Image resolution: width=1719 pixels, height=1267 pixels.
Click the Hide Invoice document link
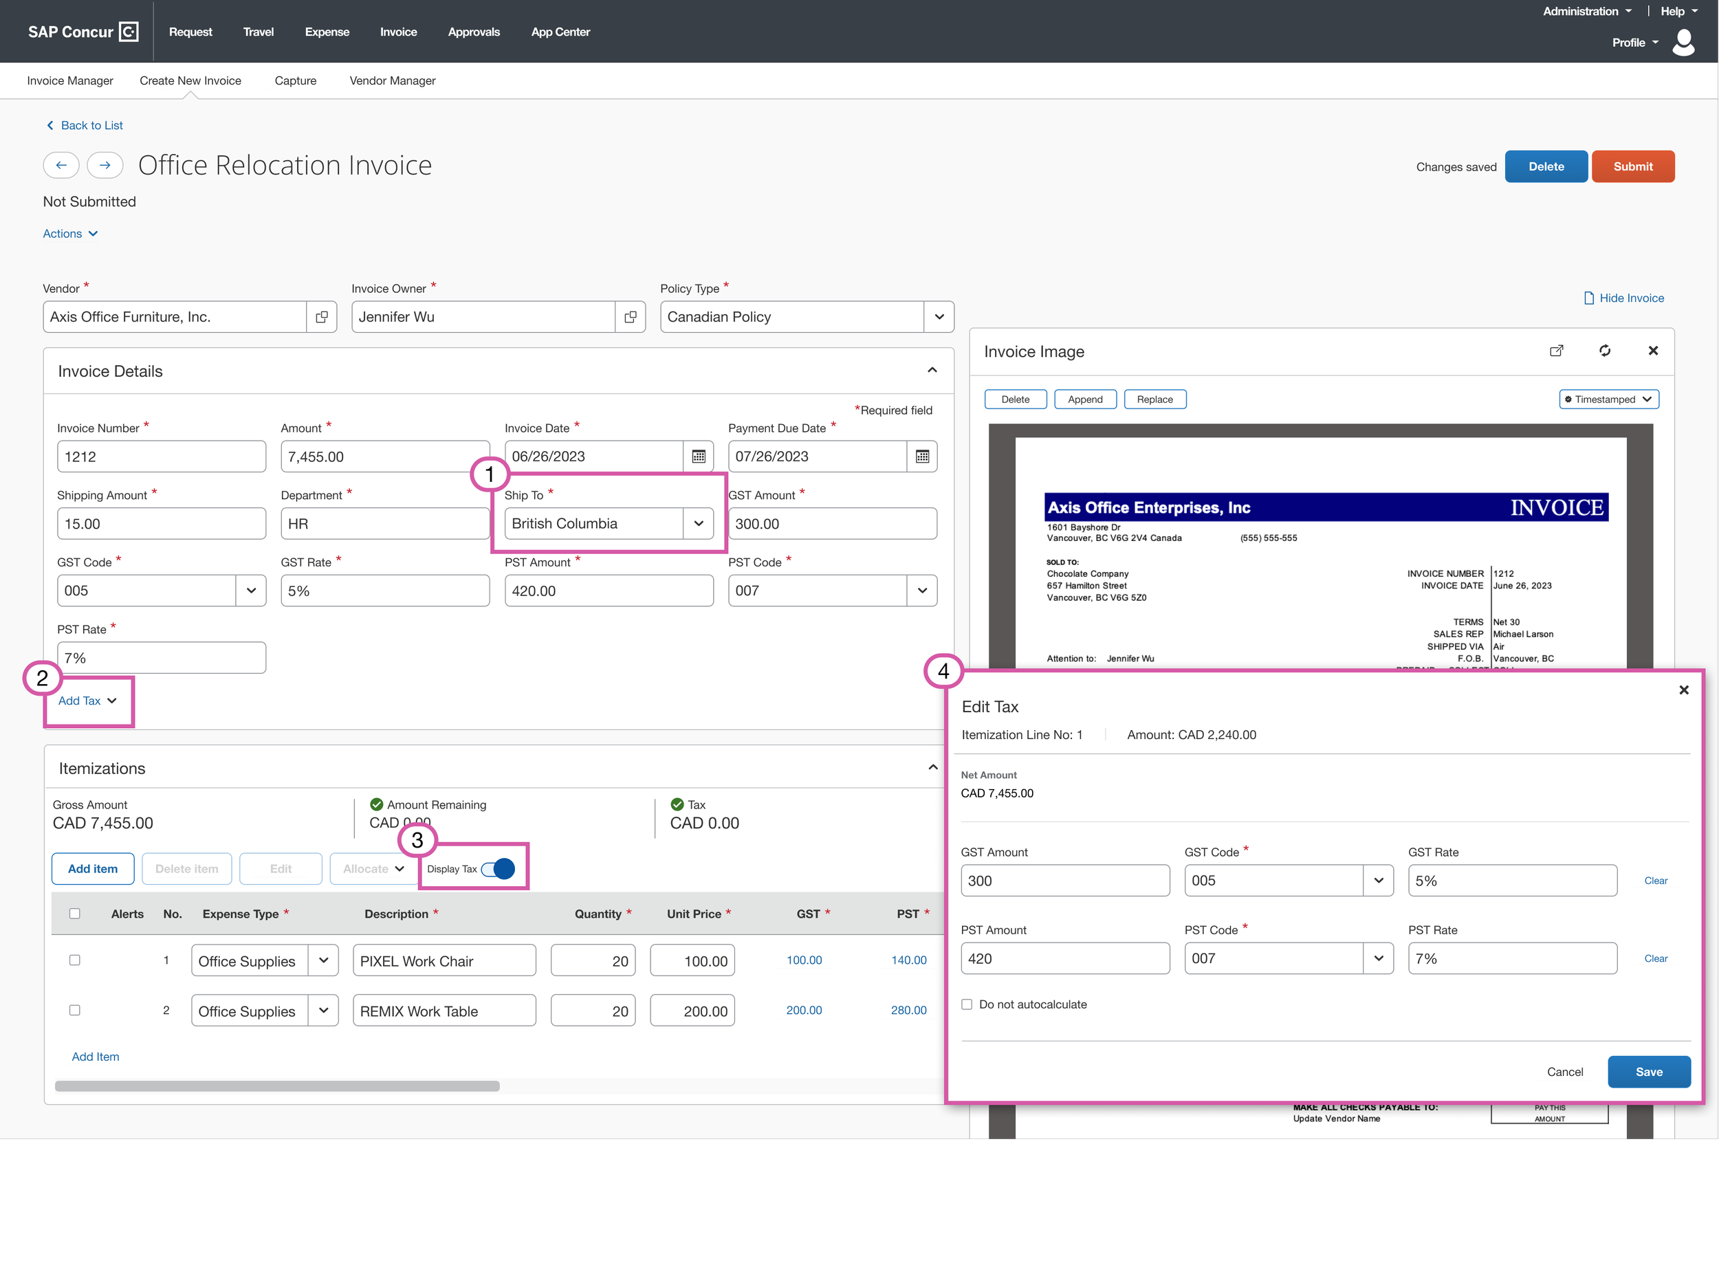[x=1624, y=298]
